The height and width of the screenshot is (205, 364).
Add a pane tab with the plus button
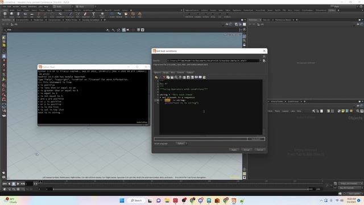coord(105,20)
